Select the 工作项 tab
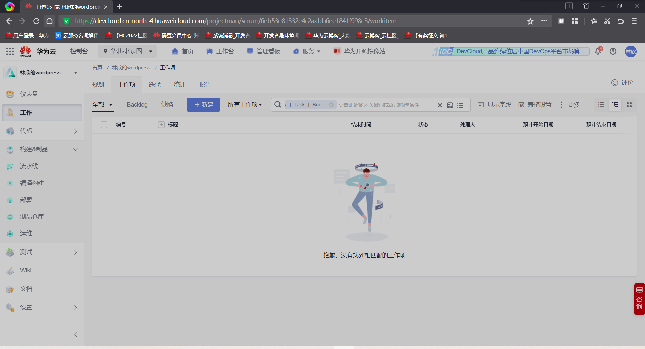Screen dimensions: 645x349 click(127, 85)
